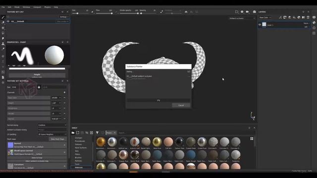Open the Settings dropdown in Texture Set List

coord(64,17)
